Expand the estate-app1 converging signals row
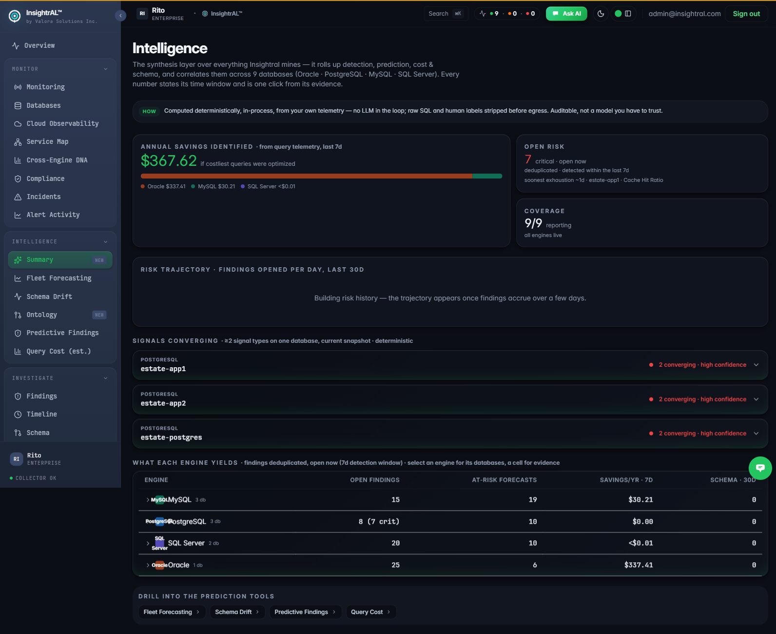Image resolution: width=776 pixels, height=634 pixels. (x=450, y=365)
